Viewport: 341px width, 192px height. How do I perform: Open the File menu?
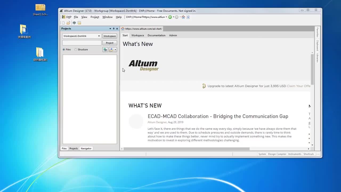[76, 17]
